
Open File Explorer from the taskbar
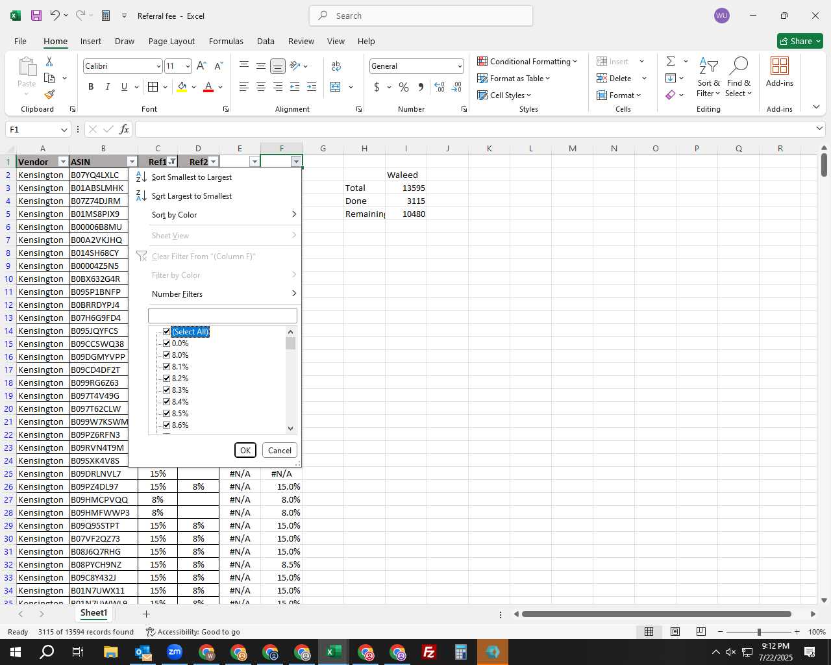coord(110,652)
